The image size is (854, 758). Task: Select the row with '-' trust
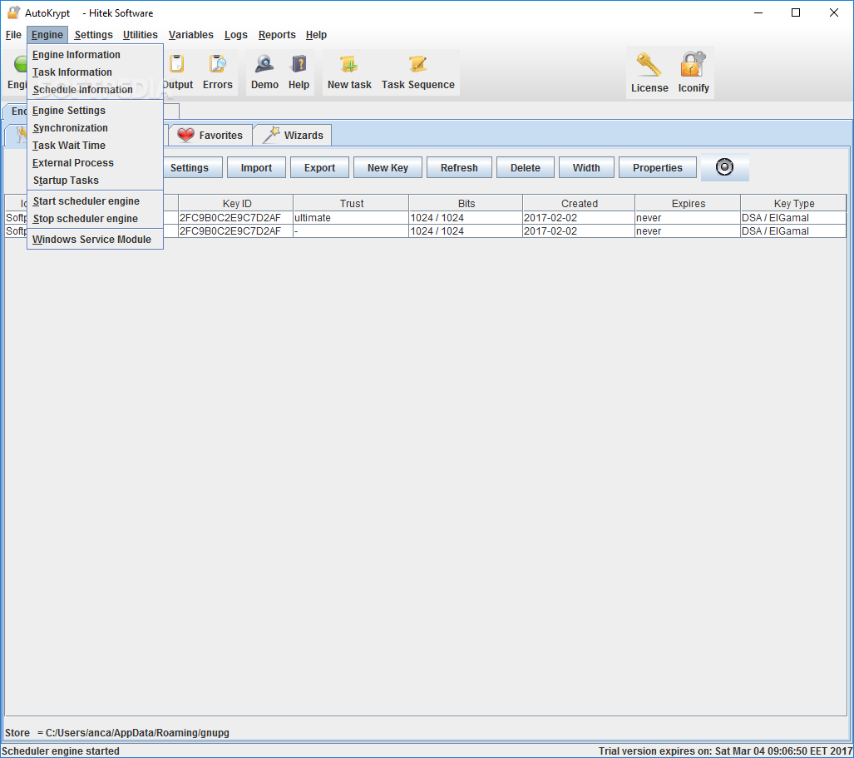(426, 231)
